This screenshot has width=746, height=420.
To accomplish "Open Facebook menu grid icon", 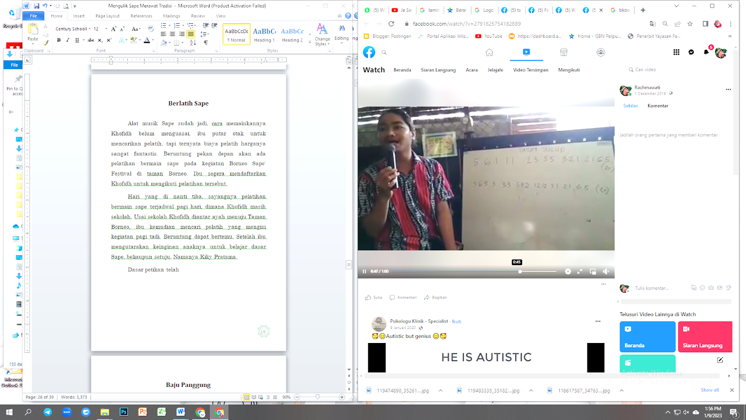I will pyautogui.click(x=677, y=52).
